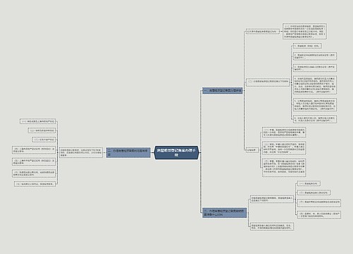Select the two-line leaf (四) under branch 三
This screenshot has height=254, width=353.
coord(319,214)
